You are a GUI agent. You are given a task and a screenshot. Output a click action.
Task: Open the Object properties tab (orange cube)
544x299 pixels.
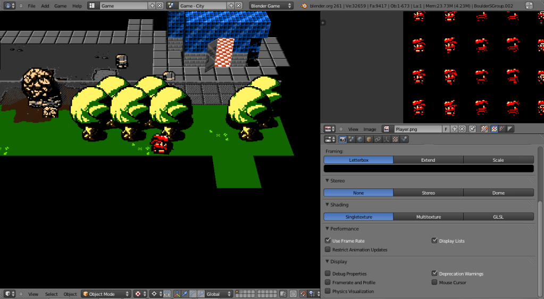(x=369, y=139)
